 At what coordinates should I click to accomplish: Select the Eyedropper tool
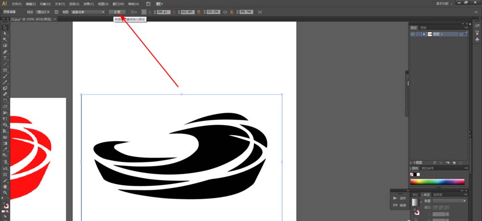tap(5, 149)
